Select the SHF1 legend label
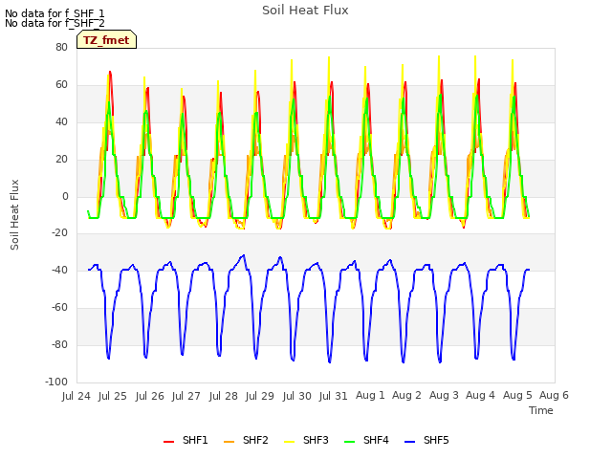The image size is (612, 459). click(x=195, y=440)
